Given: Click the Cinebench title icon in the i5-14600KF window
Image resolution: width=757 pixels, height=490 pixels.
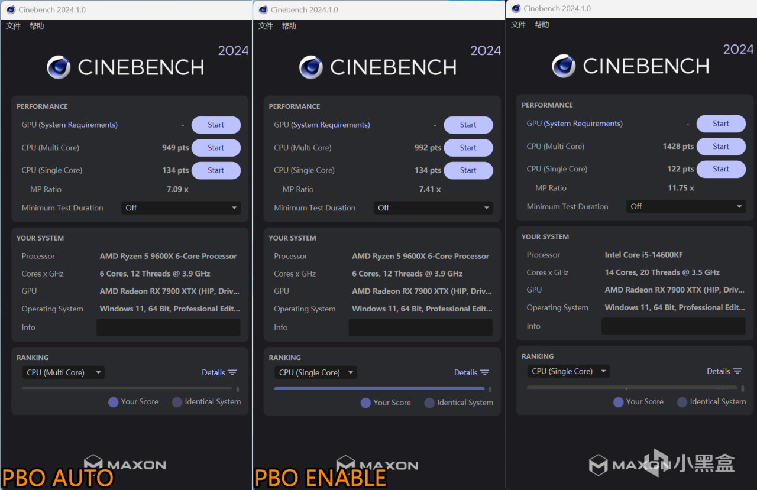Looking at the screenshot, I should tap(516, 8).
